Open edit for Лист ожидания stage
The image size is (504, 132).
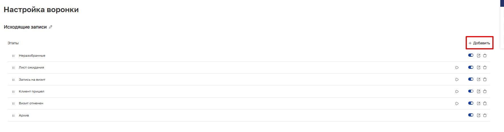pyautogui.click(x=478, y=67)
